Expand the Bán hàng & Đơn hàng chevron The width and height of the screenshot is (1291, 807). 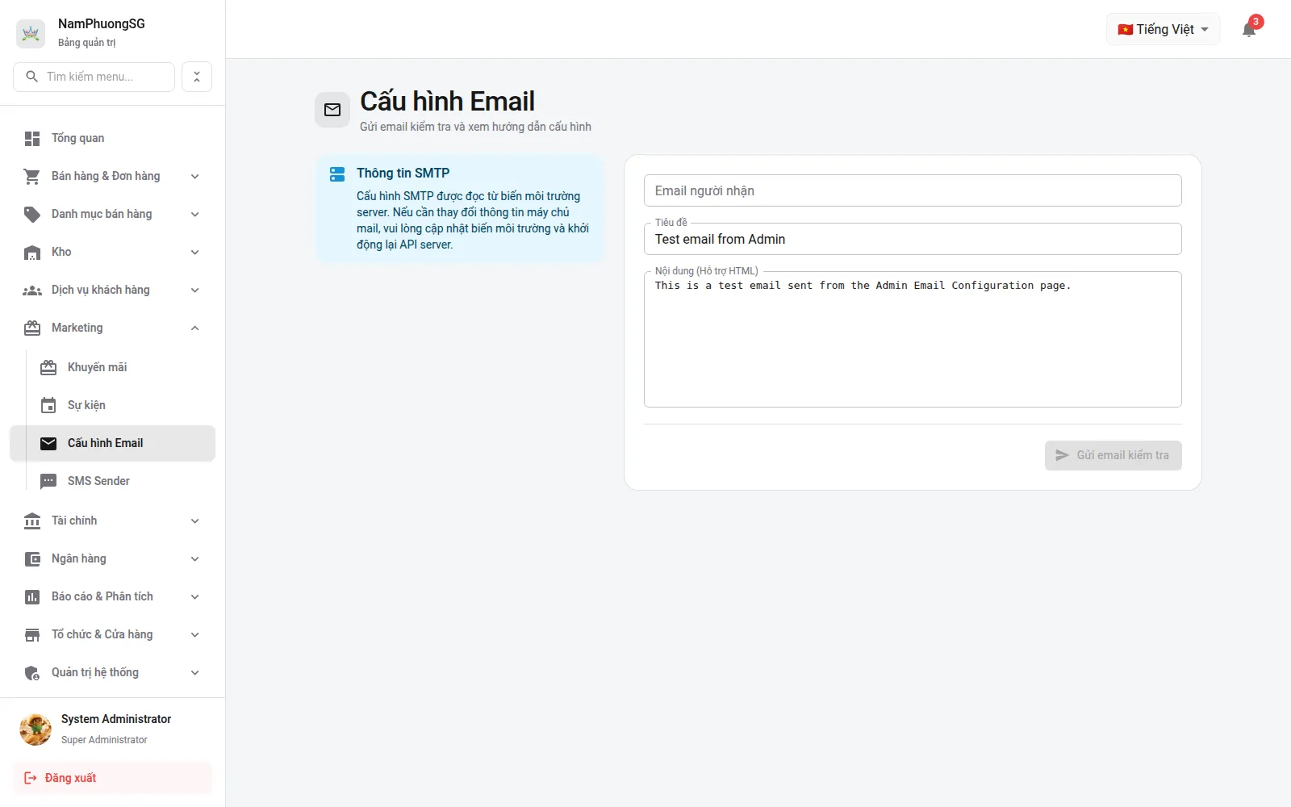pos(194,177)
